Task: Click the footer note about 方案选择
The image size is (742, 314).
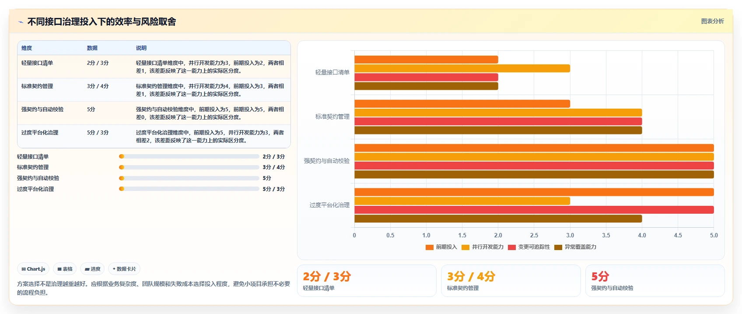Action: point(154,288)
